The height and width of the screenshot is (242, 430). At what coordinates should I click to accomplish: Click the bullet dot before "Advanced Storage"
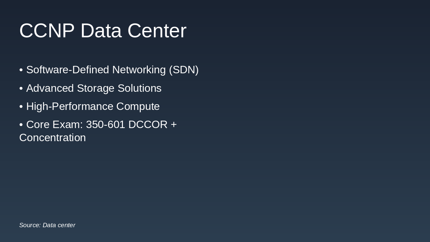tap(21, 88)
